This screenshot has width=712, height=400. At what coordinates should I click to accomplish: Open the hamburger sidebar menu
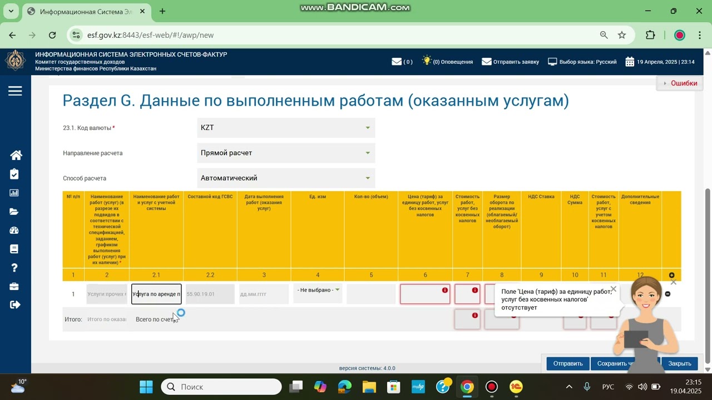[x=15, y=91]
